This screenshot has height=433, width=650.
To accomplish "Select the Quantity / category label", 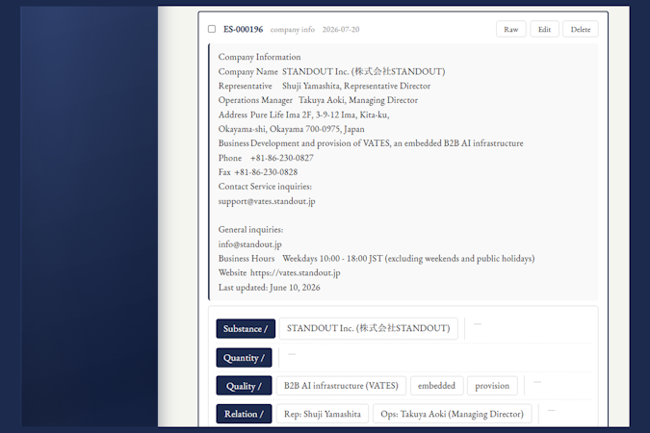I will tap(244, 358).
